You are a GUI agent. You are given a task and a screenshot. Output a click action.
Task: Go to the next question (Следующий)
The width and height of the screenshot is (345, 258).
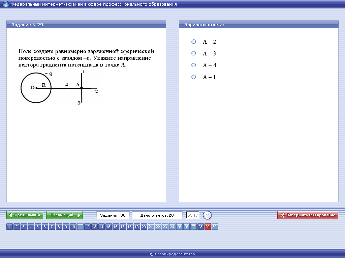tap(64, 215)
